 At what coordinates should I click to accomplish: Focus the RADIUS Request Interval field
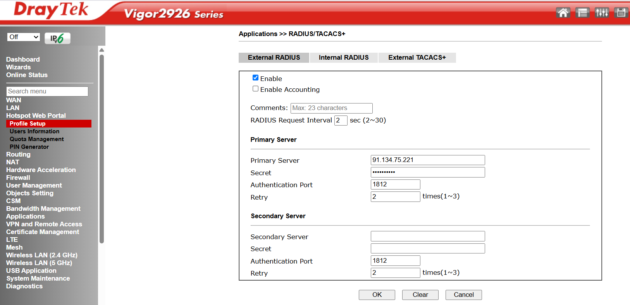[x=341, y=121]
